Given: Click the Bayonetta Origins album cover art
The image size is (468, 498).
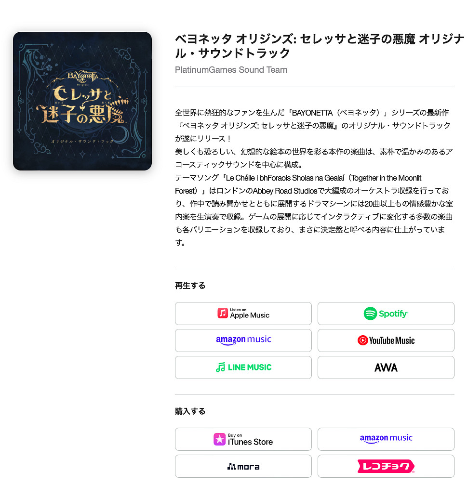Looking at the screenshot, I should pos(82,101).
